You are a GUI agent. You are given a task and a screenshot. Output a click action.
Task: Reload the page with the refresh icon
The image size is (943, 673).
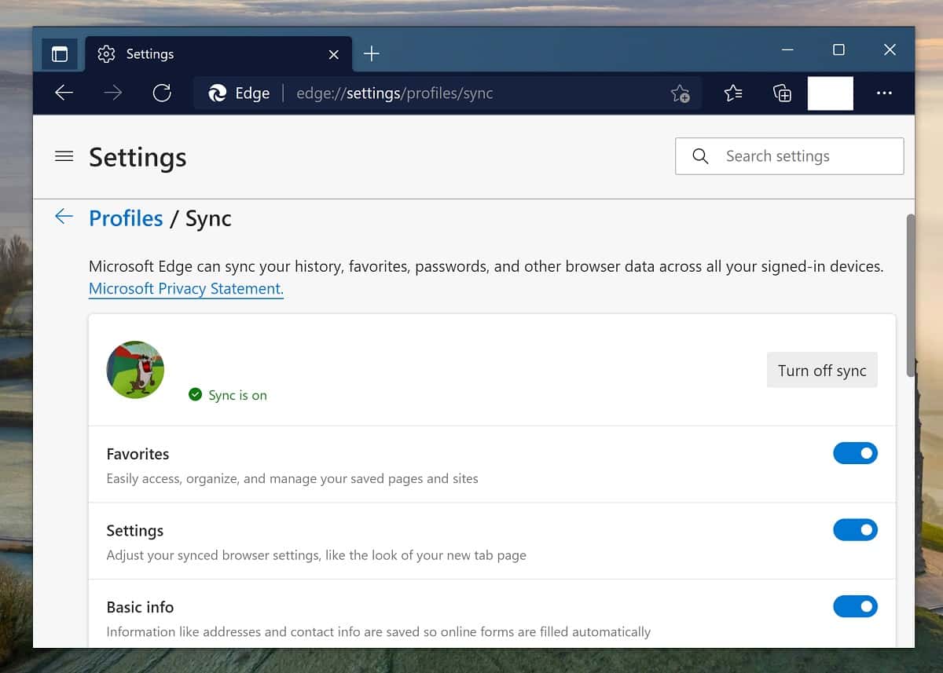click(x=162, y=93)
